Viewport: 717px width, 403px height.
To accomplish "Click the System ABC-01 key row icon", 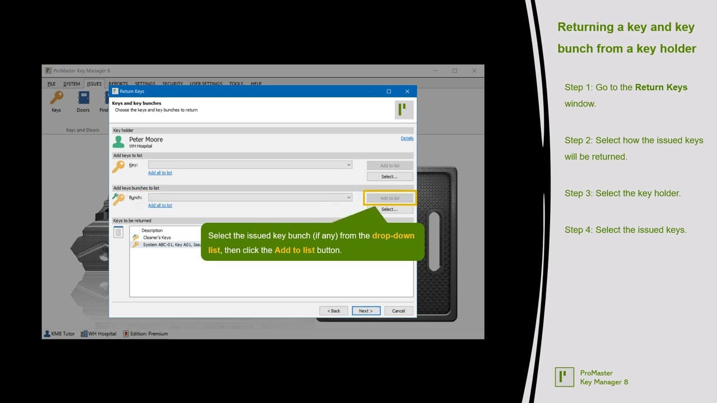I will click(136, 245).
